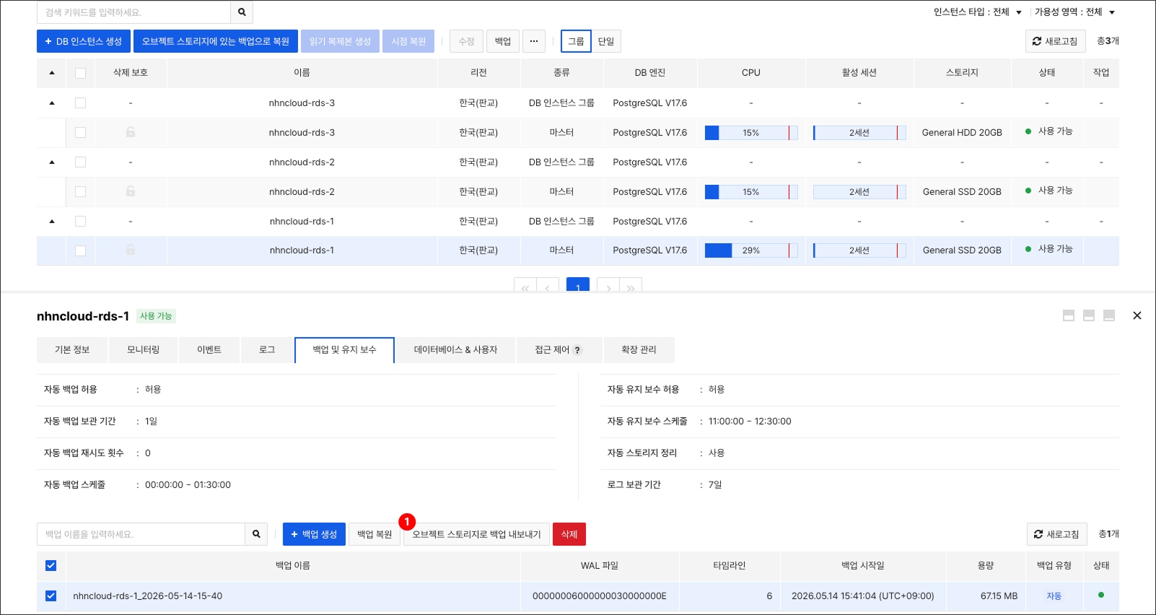The width and height of the screenshot is (1156, 615).
Task: Click the 백업 생성 button
Action: (314, 534)
